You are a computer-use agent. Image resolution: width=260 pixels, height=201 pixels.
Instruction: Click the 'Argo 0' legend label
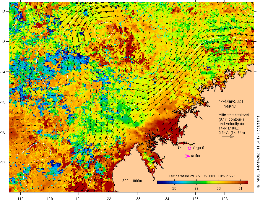click(199, 148)
